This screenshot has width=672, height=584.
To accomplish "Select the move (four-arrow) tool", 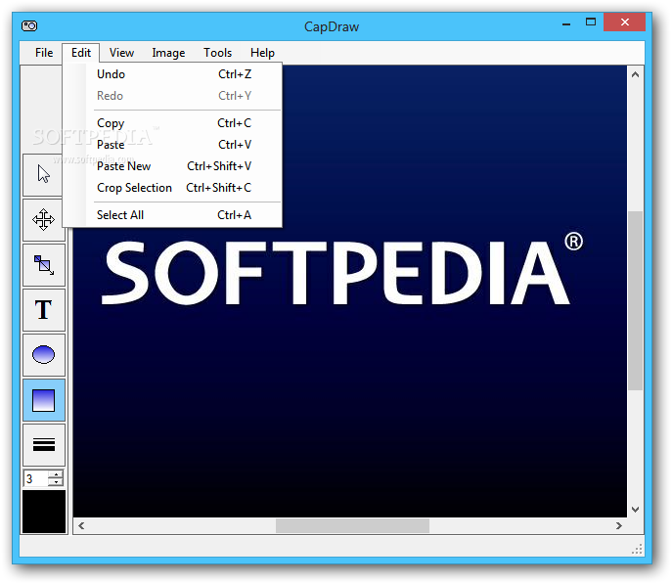I will (x=43, y=220).
